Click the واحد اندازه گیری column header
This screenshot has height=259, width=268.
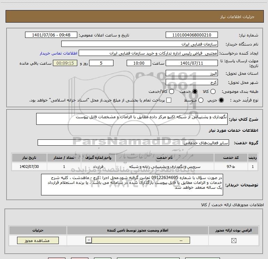pos(98,157)
